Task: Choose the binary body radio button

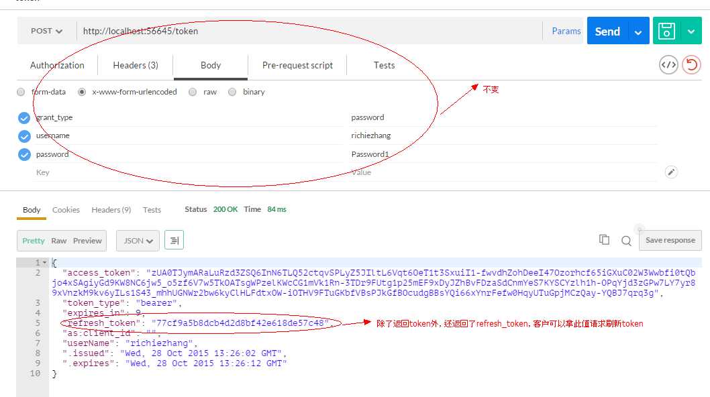Action: click(232, 92)
